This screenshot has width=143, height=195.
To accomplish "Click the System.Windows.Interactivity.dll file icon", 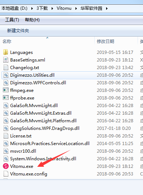I will pyautogui.click(x=6, y=158).
